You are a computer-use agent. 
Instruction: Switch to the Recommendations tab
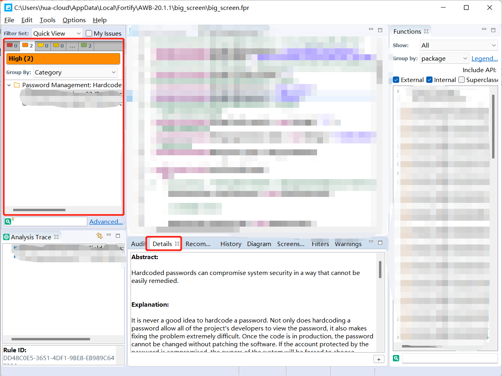[x=198, y=244]
